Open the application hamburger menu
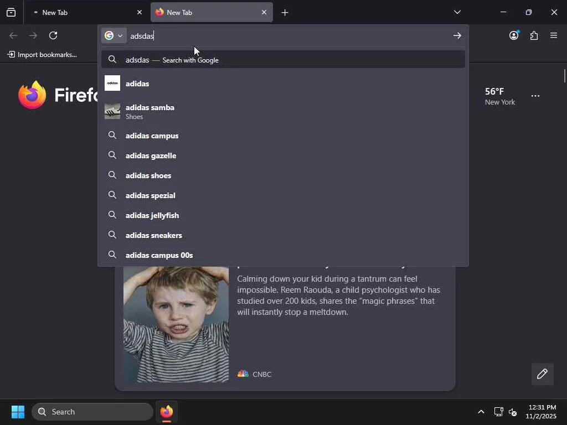The width and height of the screenshot is (567, 425). pos(554,35)
